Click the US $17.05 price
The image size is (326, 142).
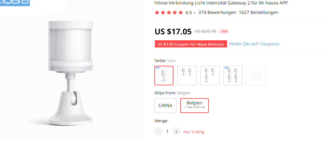pos(173,31)
